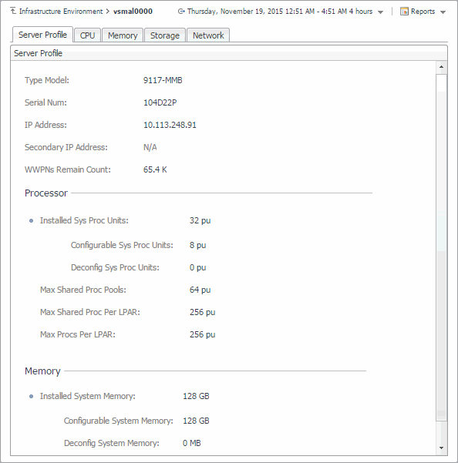
Task: Click Max Shared Proc Pools 64 pu
Action: 200,290
